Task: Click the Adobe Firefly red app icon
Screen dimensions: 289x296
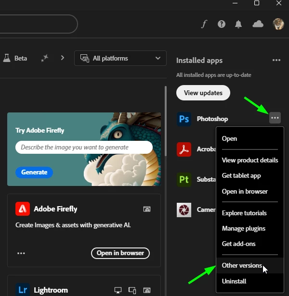Action: point(23,209)
